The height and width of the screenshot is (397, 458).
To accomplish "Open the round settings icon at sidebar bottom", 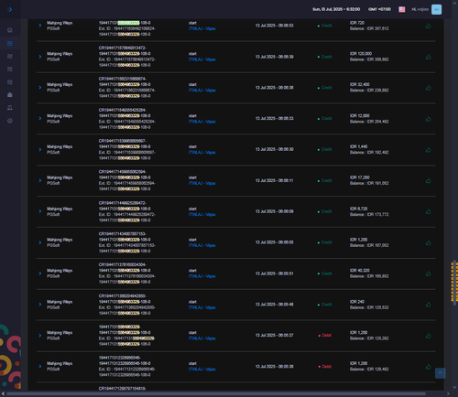I will pyautogui.click(x=10, y=121).
